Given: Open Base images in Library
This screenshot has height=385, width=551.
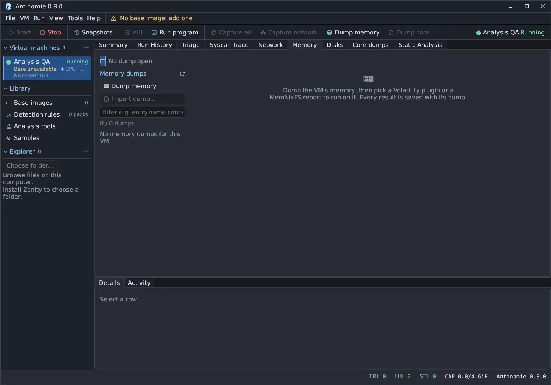Looking at the screenshot, I should pyautogui.click(x=47, y=103).
